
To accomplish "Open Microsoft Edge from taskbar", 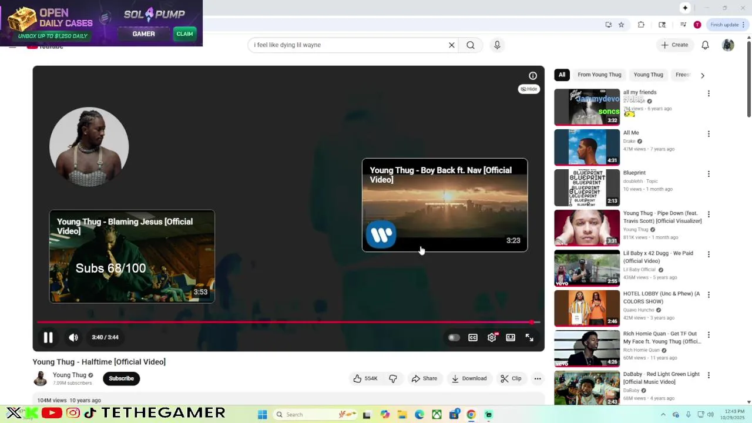I will (x=419, y=415).
